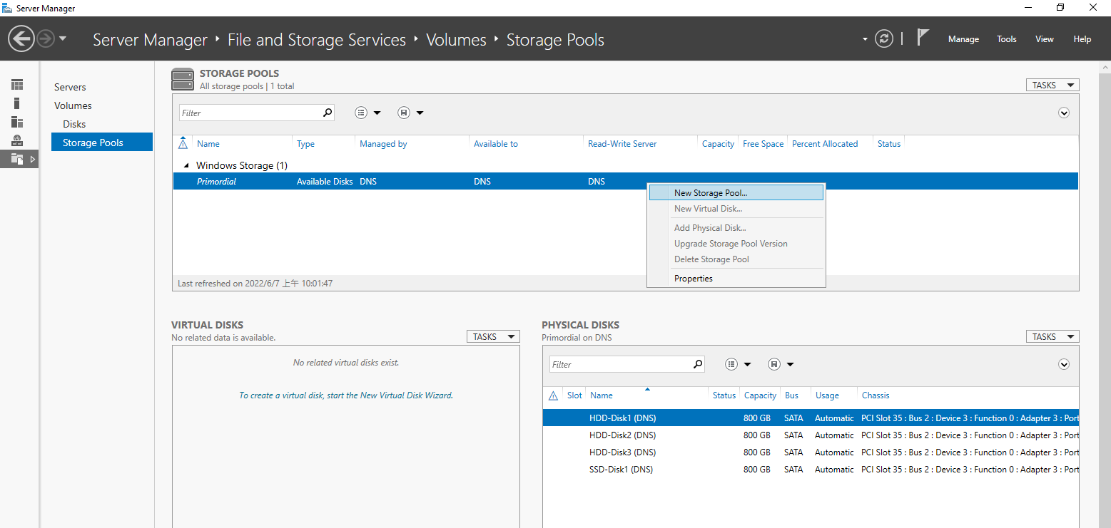Open list view options in Storage Pools
This screenshot has width=1111, height=528.
point(367,113)
